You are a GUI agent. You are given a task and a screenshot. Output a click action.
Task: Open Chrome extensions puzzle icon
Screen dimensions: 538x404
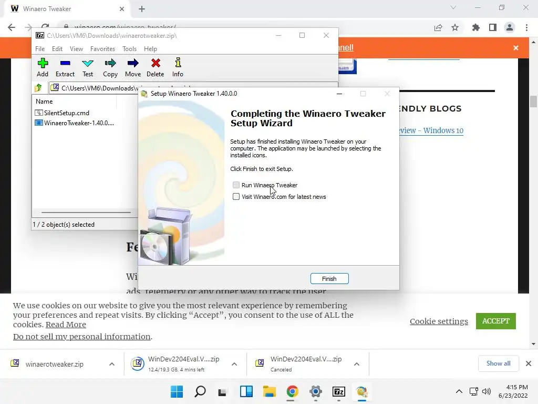(476, 27)
